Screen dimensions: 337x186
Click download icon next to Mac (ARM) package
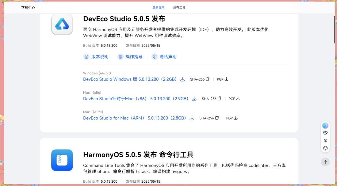192,118
